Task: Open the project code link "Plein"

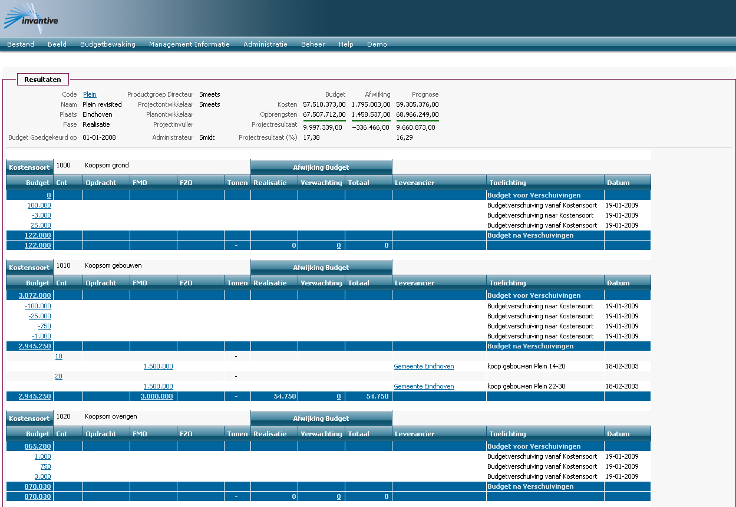Action: (x=90, y=94)
